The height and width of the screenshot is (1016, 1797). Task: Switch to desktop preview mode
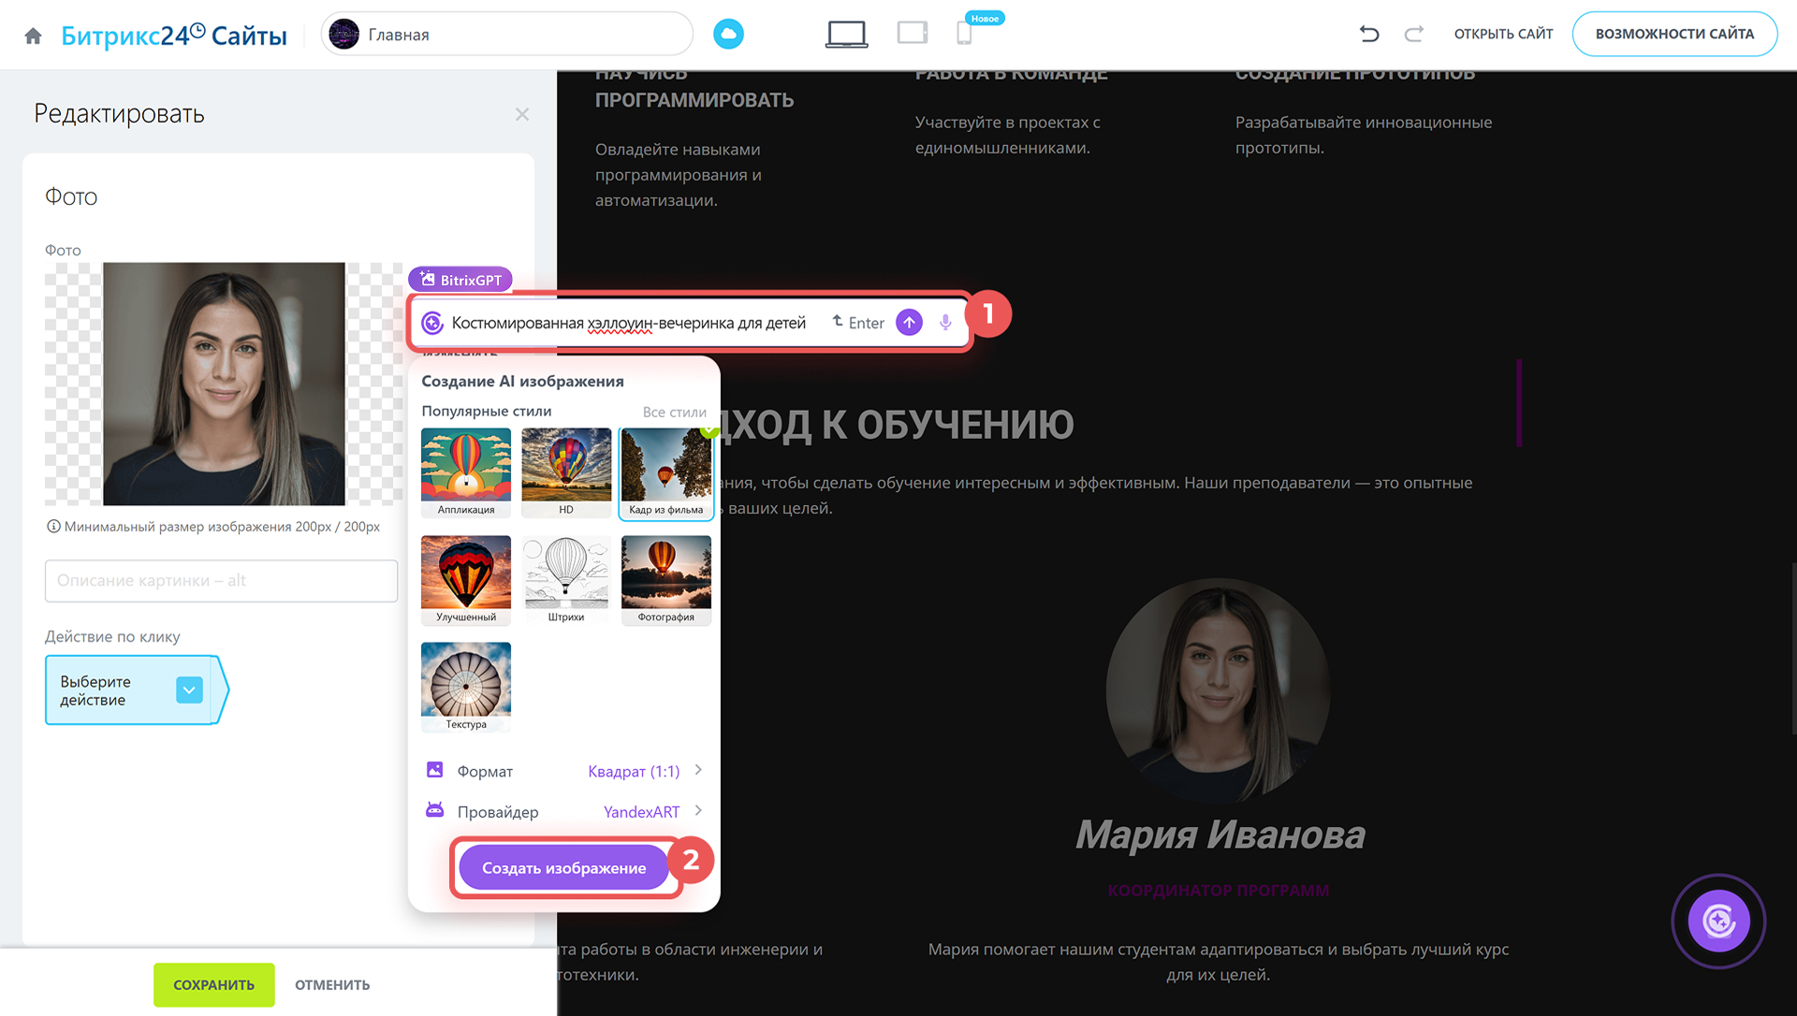(x=846, y=35)
